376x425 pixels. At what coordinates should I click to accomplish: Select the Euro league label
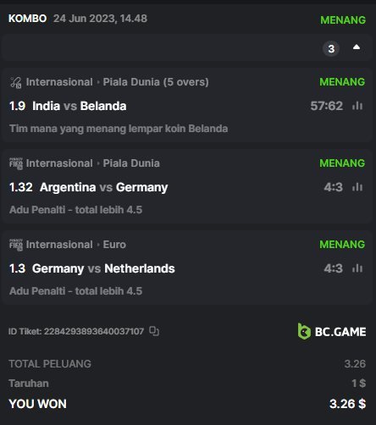(x=114, y=245)
